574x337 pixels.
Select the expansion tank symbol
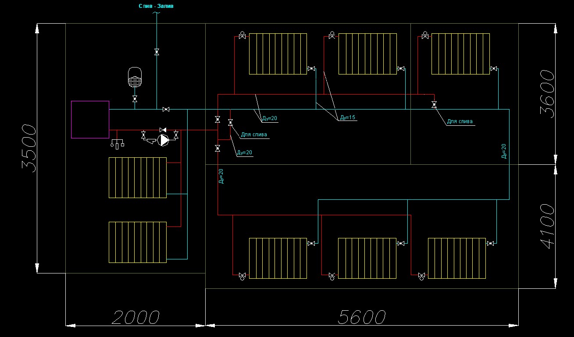point(135,77)
